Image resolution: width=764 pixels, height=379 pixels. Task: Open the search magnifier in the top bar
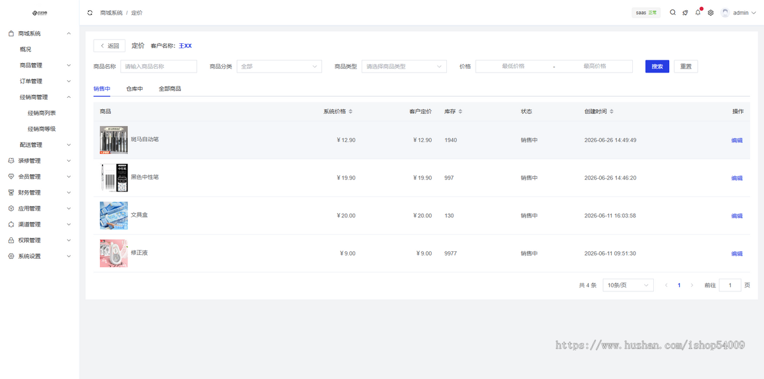click(673, 13)
